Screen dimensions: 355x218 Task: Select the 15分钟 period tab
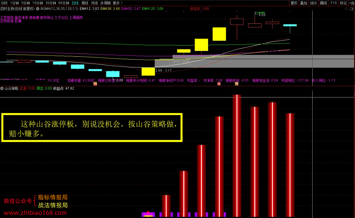(x=38, y=3)
